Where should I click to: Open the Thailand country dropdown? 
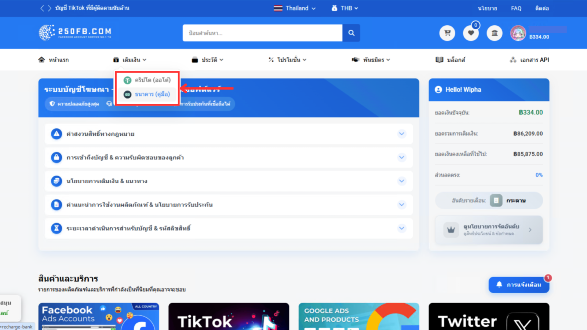[x=295, y=8]
